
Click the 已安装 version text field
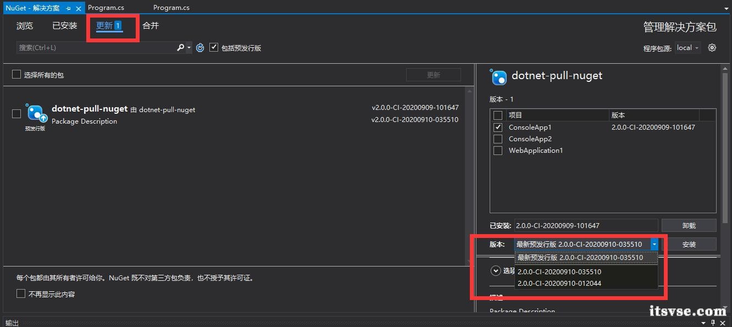coord(586,225)
